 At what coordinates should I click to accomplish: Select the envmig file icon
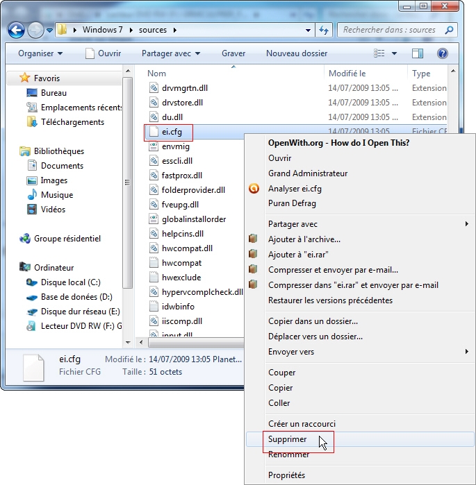pos(154,146)
